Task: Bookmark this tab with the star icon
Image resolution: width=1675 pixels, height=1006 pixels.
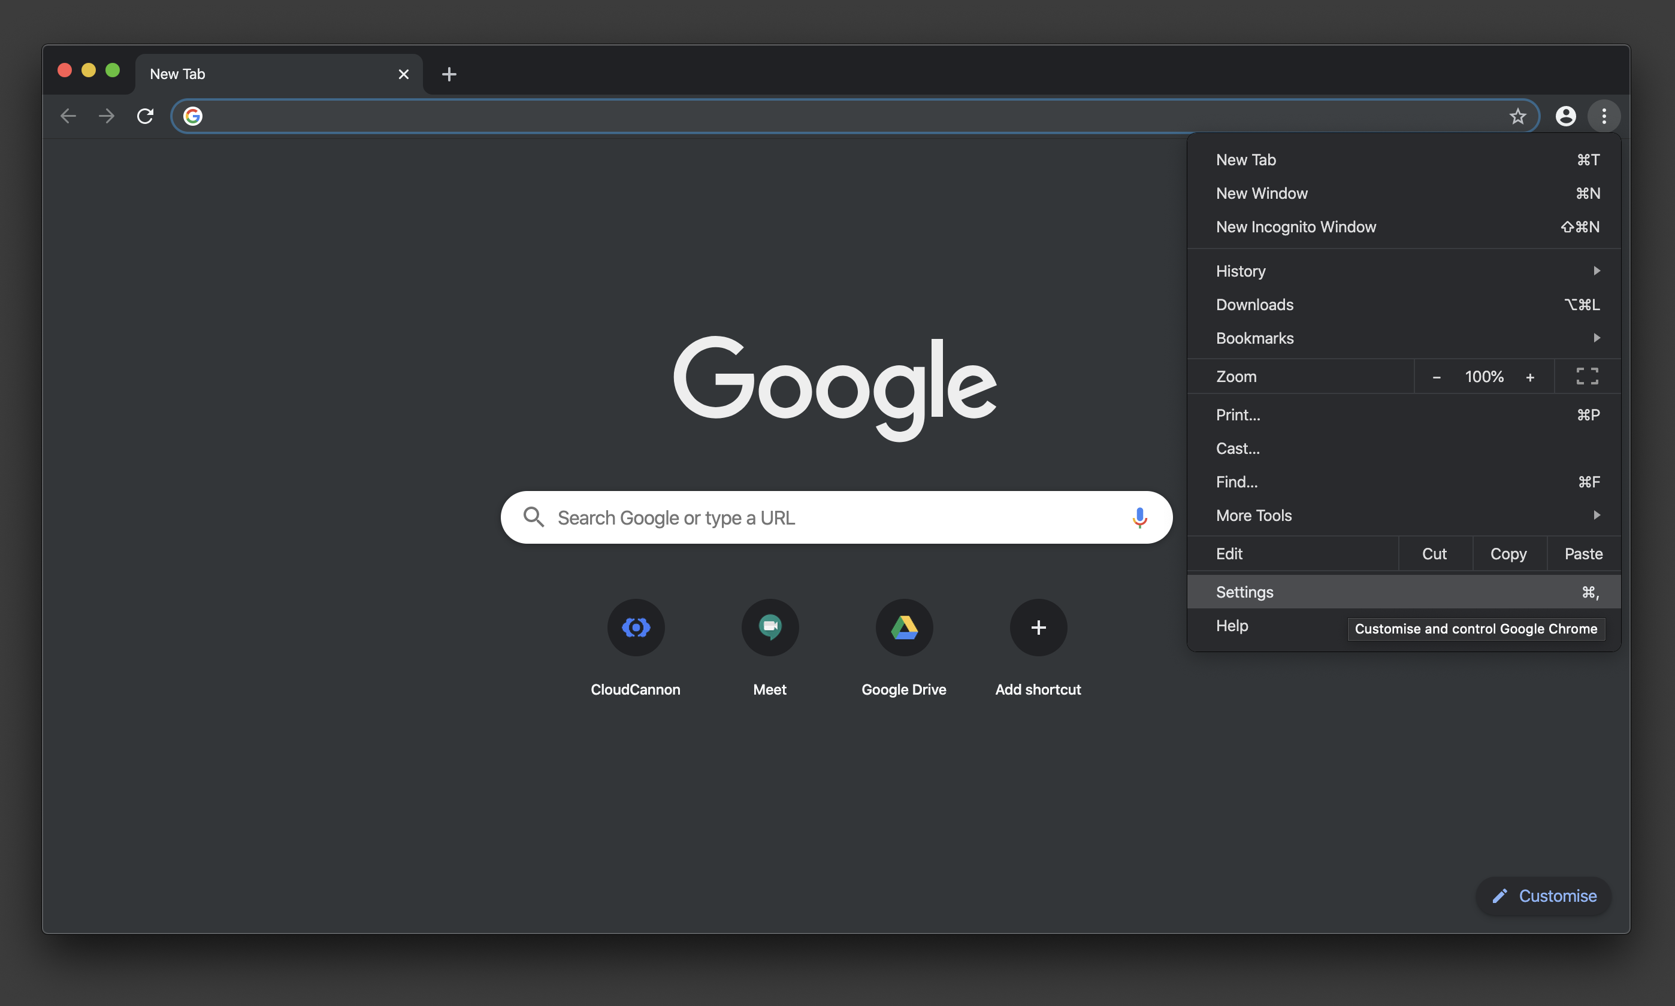Action: click(x=1517, y=116)
